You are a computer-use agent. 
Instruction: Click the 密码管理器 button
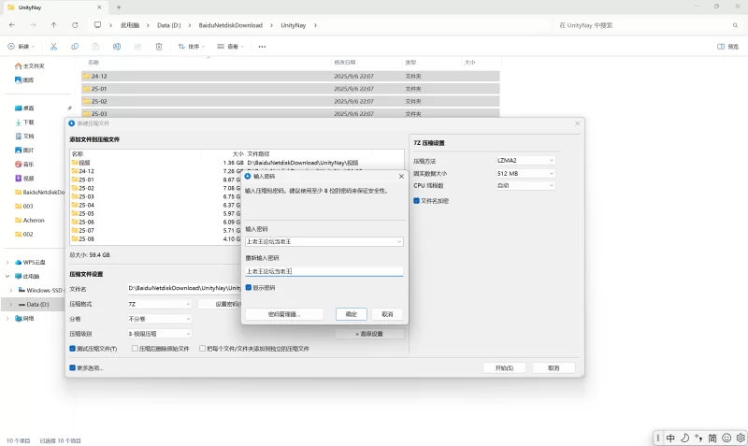coord(283,314)
